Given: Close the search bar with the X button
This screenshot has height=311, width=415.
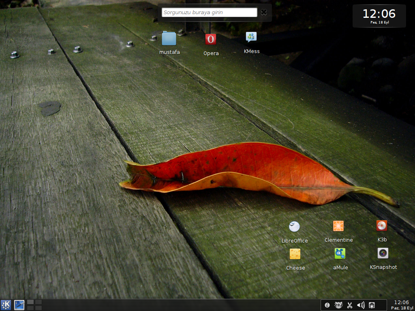Looking at the screenshot, I should [x=264, y=12].
